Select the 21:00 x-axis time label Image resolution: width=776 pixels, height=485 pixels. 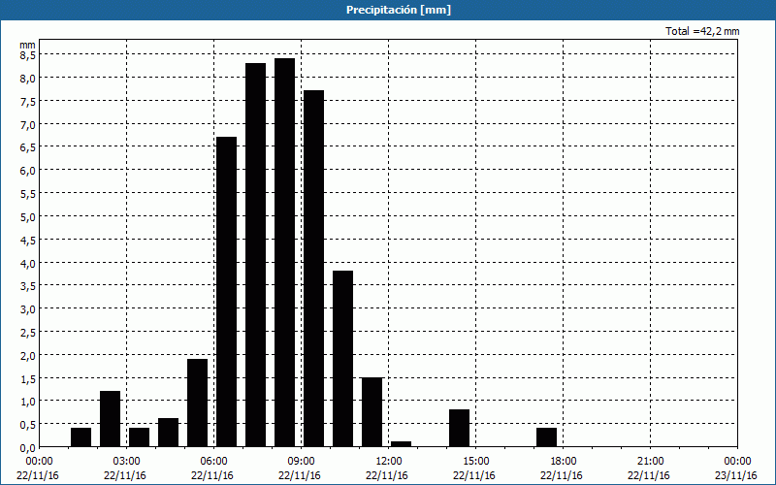[x=650, y=462]
